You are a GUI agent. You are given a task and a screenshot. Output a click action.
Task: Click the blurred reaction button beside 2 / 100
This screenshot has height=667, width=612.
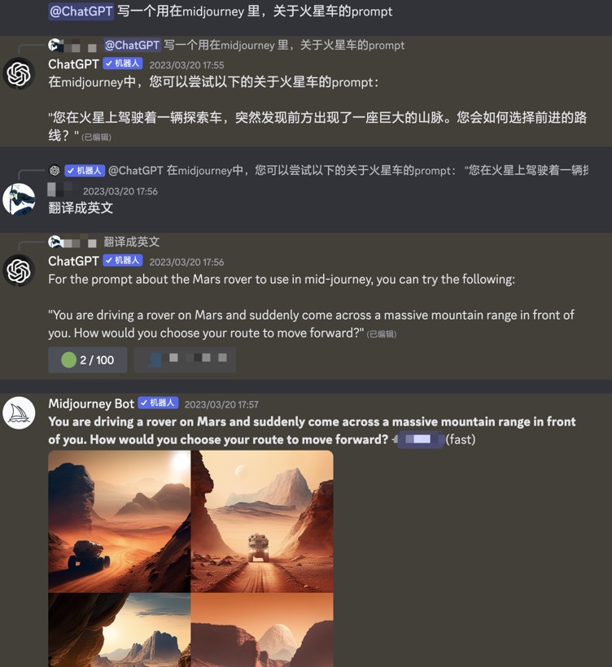point(185,360)
